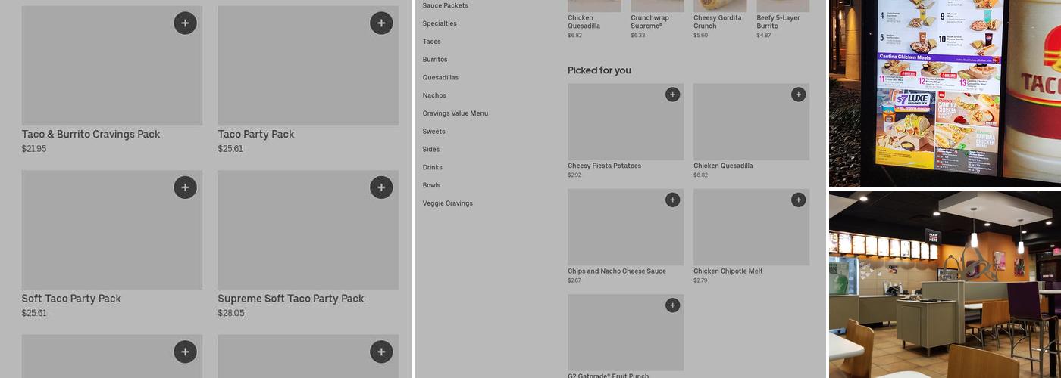
Task: Open the Tacos menu category
Action: coord(432,42)
